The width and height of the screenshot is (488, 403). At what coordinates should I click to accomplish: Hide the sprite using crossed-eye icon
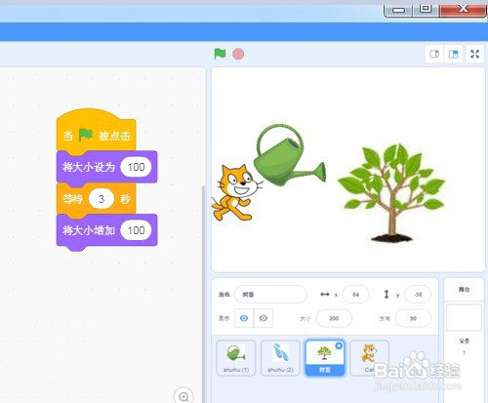coord(264,318)
